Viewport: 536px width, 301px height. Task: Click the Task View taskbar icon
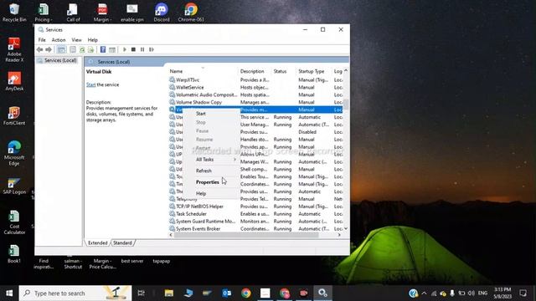[x=141, y=293]
